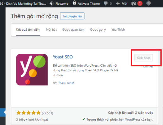Collapse the sidebar arrow indicator at left

[x=5, y=112]
